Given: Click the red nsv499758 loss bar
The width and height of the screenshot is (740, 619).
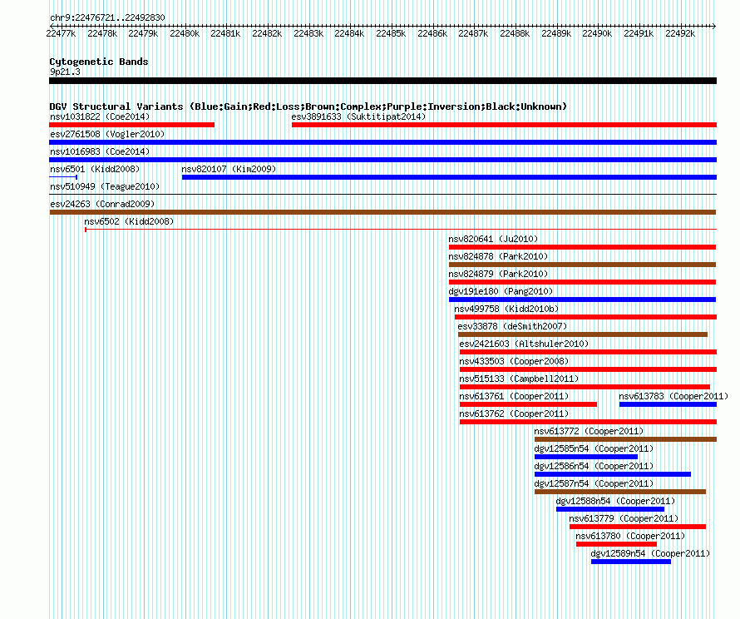Looking at the screenshot, I should 585,317.
